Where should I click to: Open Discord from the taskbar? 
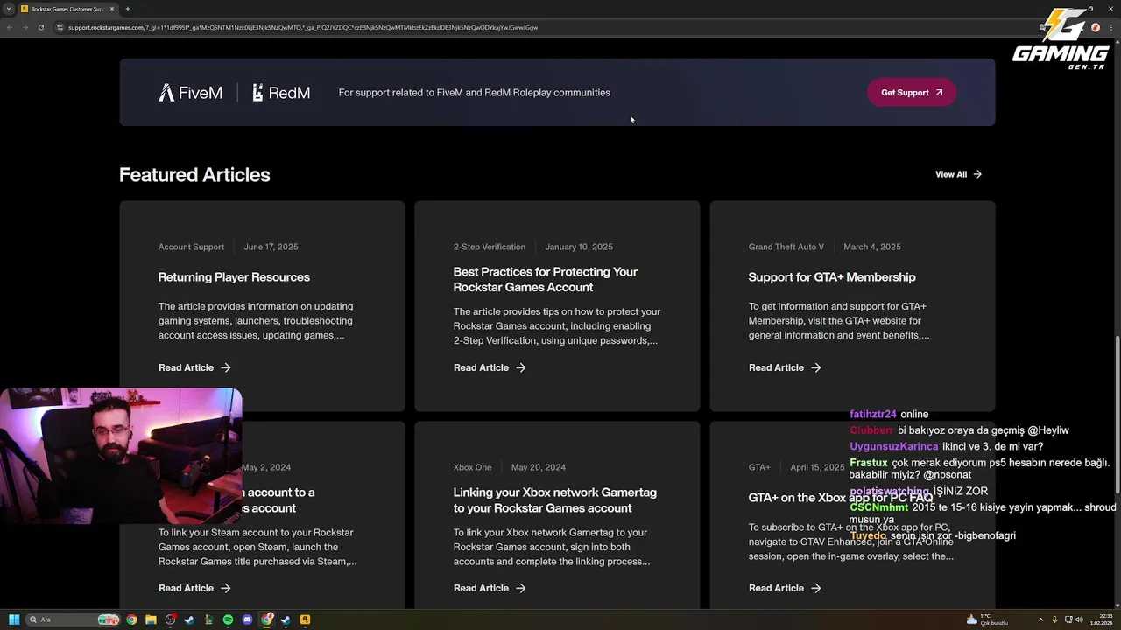pyautogui.click(x=247, y=619)
